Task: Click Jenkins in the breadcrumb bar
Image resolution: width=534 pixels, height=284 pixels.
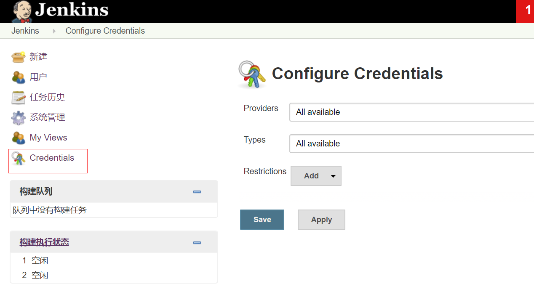Action: [x=25, y=30]
